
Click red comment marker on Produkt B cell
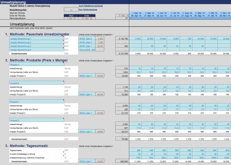click(x=64, y=82)
